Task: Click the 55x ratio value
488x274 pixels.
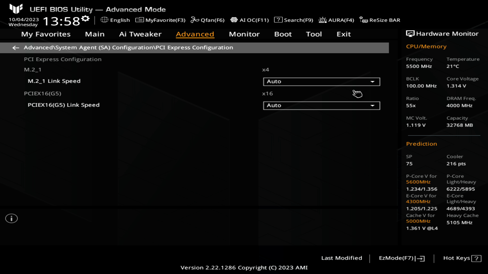Action: [x=411, y=106]
